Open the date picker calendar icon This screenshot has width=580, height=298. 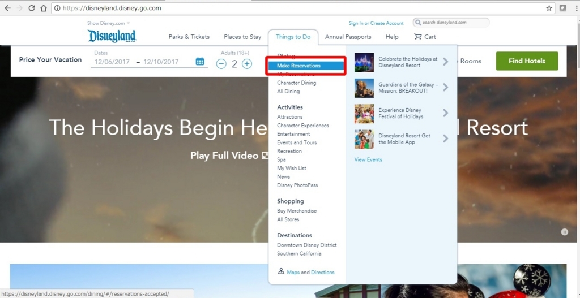click(x=200, y=61)
